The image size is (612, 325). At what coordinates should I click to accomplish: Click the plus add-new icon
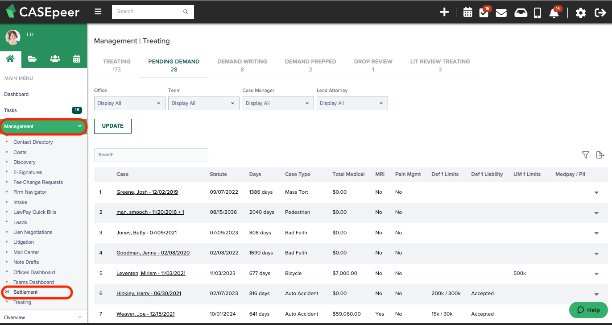[444, 12]
